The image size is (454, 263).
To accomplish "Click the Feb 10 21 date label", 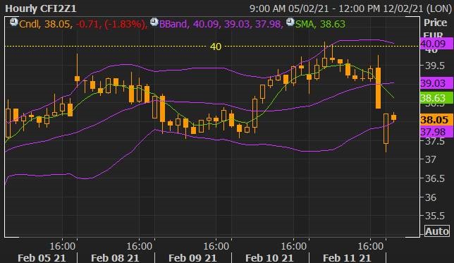I will [x=269, y=258].
